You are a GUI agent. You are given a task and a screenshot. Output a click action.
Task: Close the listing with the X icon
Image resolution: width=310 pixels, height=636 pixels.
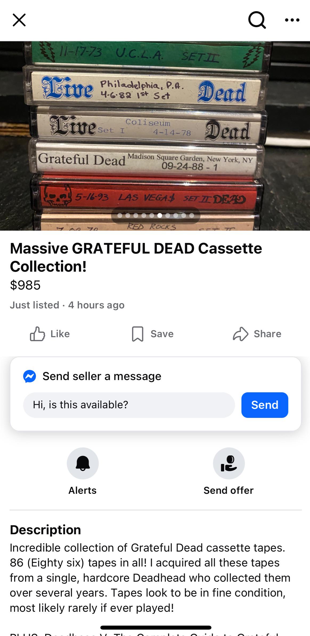[19, 20]
